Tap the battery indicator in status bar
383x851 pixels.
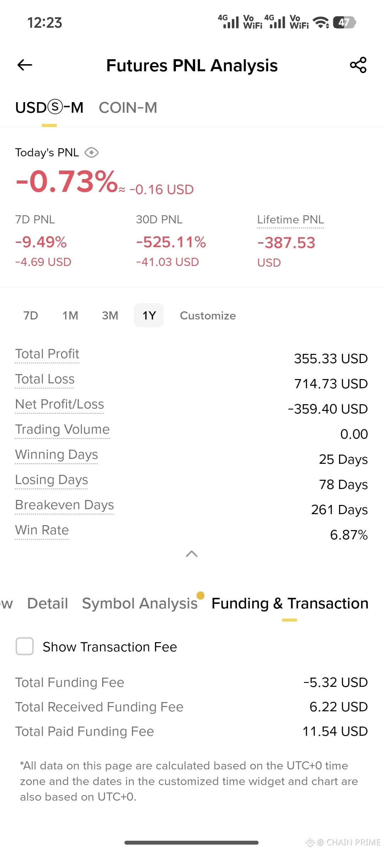point(344,23)
